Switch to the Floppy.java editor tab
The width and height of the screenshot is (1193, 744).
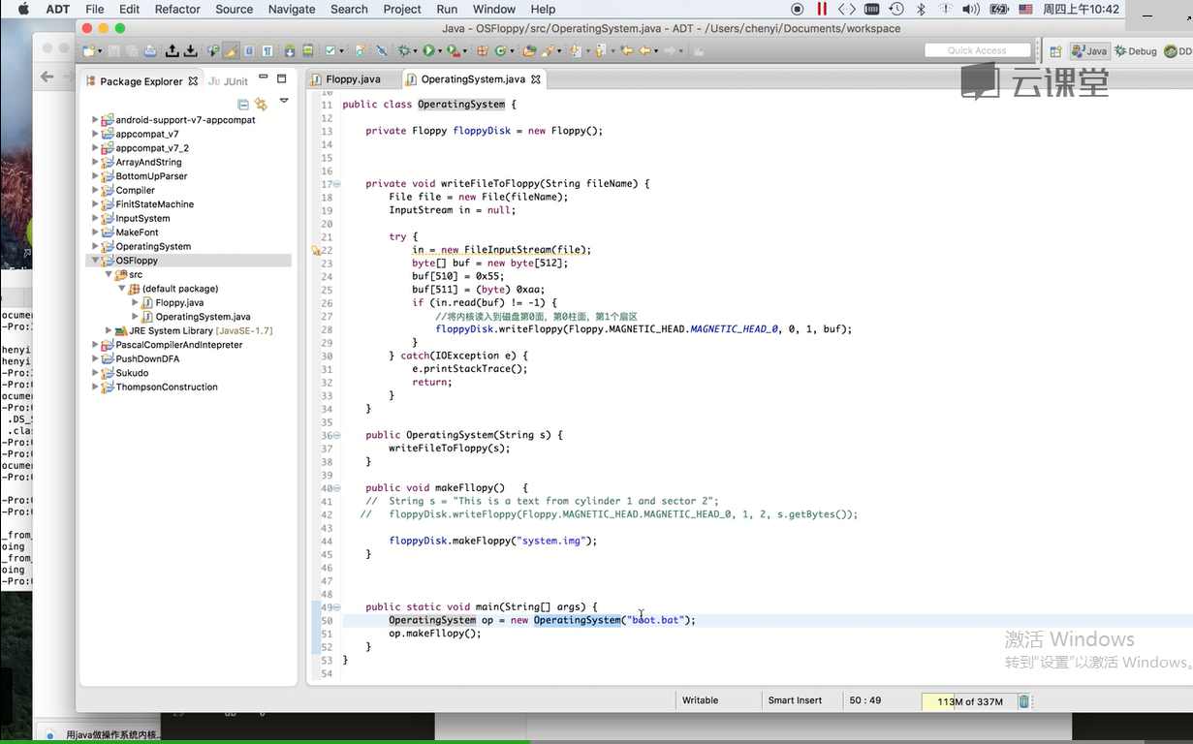coord(352,79)
